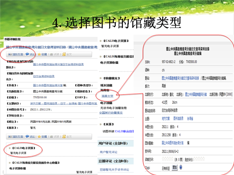Open the blue title link in the 题名 row
Screen dimensions: 234x175
click(x=181, y=78)
